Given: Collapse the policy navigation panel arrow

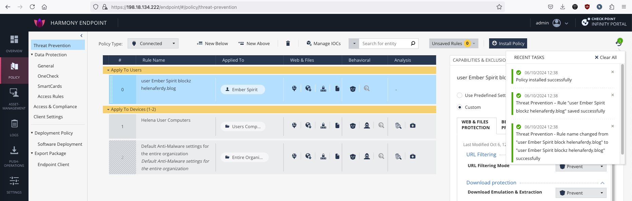Looking at the screenshot, I should point(81,36).
